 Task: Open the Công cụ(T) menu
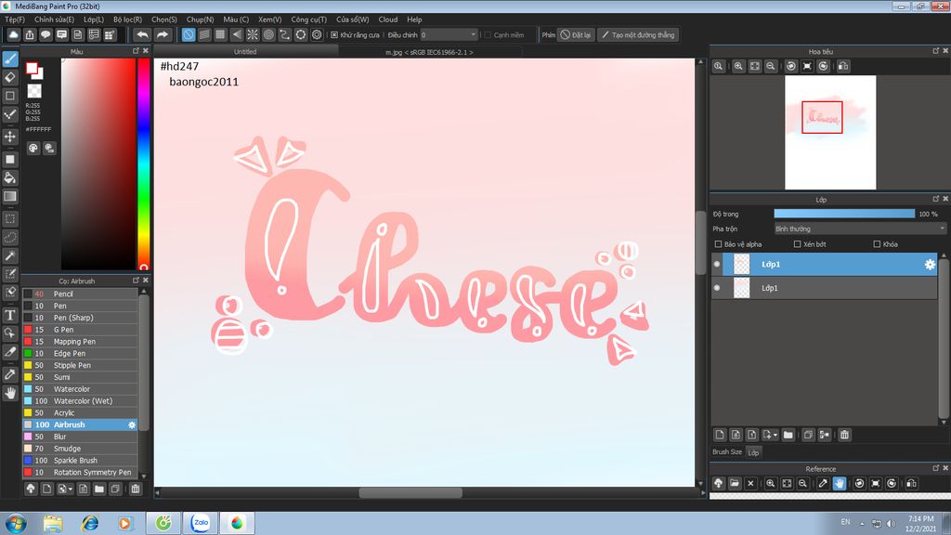pos(308,20)
